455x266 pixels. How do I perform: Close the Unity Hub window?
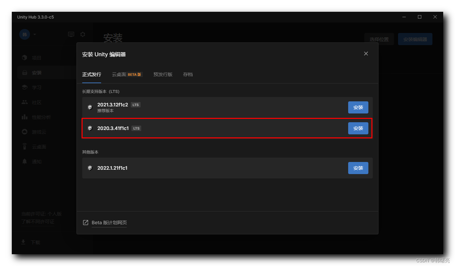(435, 17)
